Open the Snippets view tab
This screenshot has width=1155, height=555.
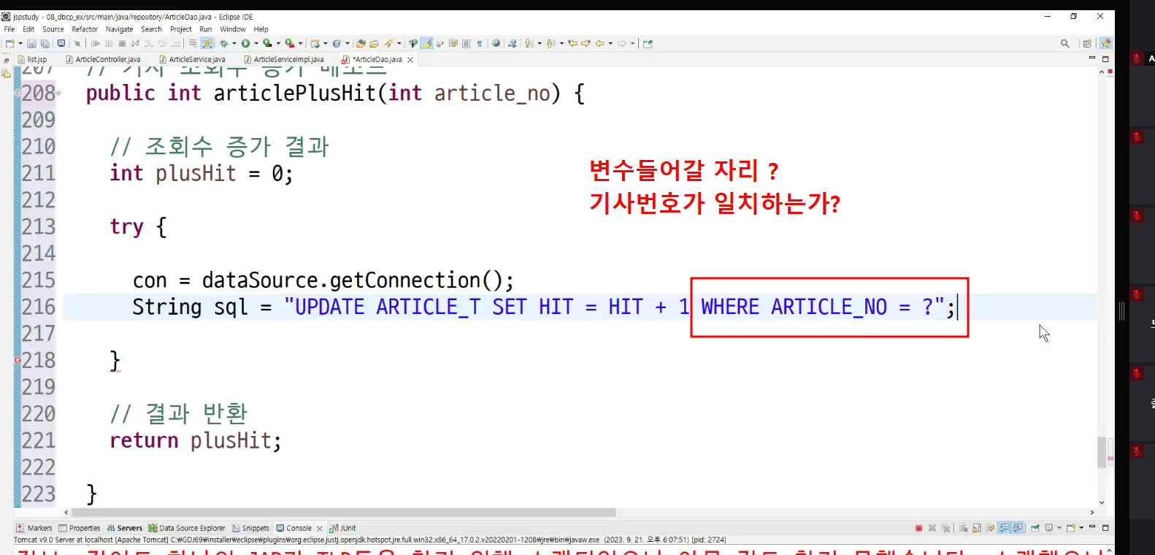click(250, 528)
